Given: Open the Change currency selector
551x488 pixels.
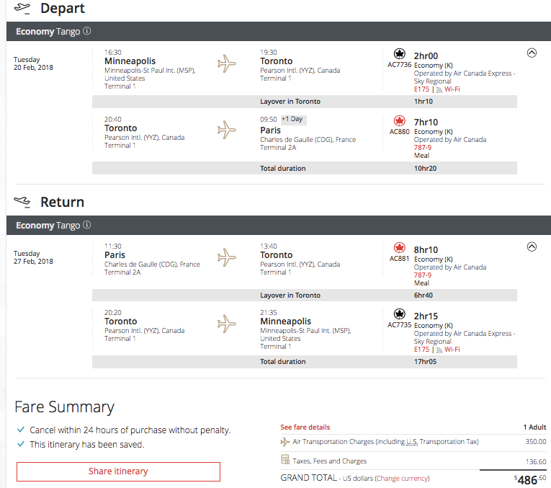Looking at the screenshot, I should (402, 478).
